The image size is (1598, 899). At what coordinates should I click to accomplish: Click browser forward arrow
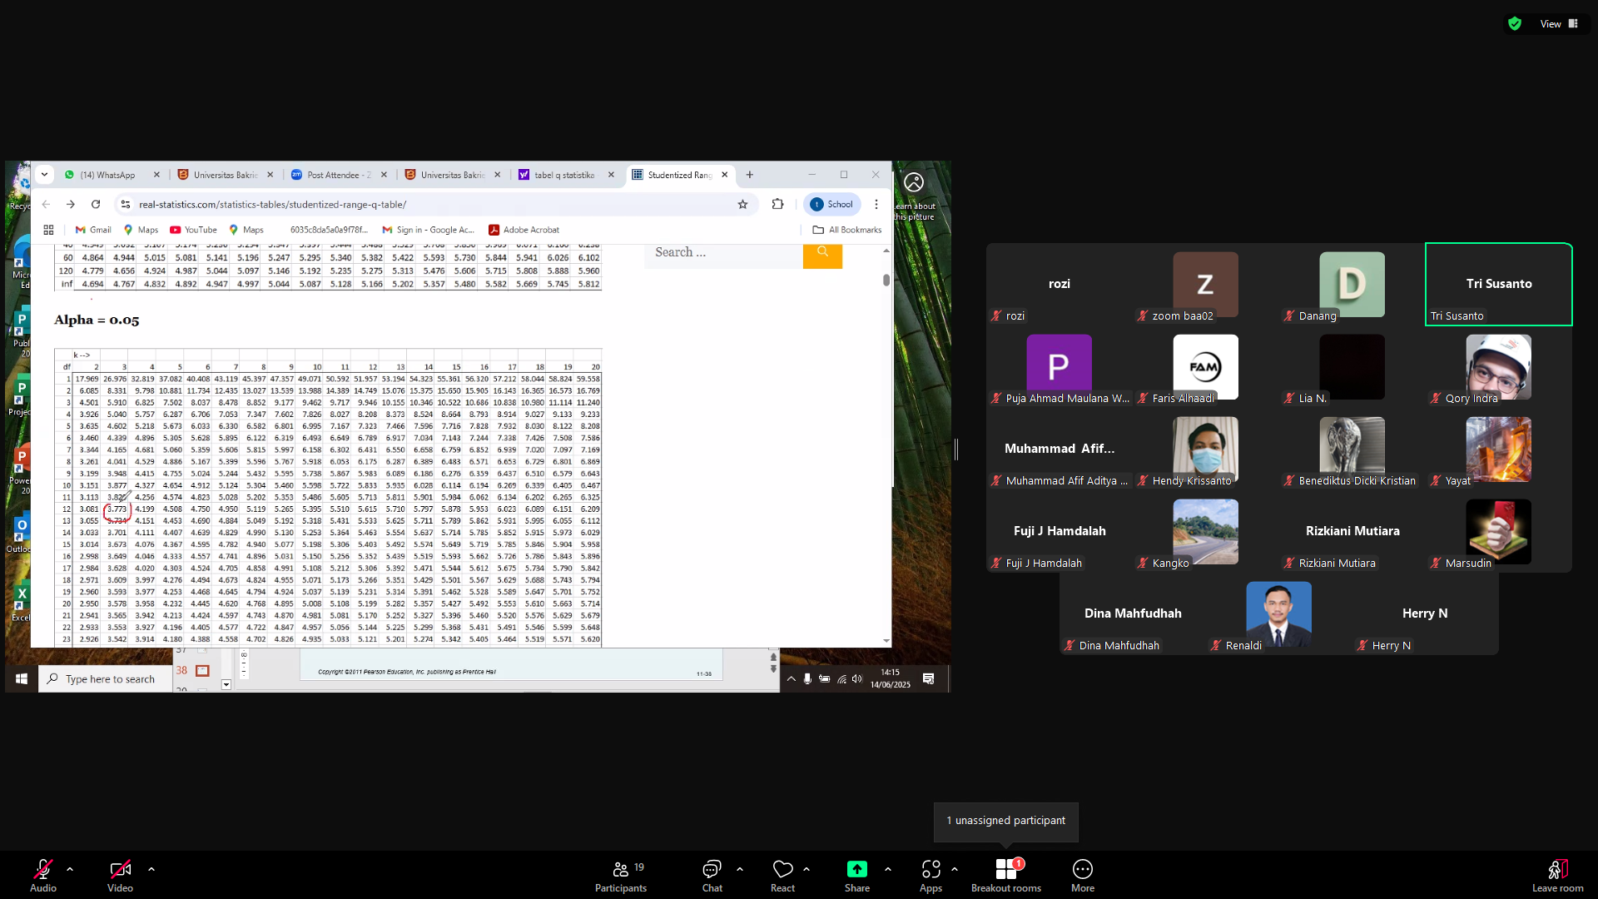pyautogui.click(x=71, y=204)
